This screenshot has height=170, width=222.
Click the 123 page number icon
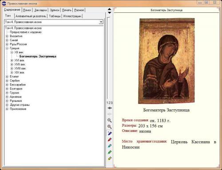(110, 103)
